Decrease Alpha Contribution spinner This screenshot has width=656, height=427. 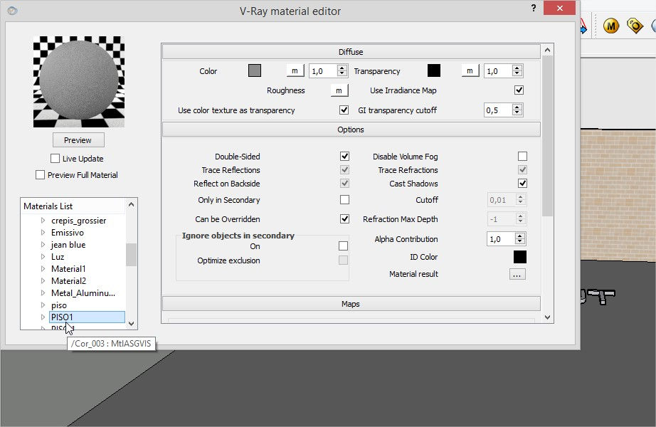(519, 242)
